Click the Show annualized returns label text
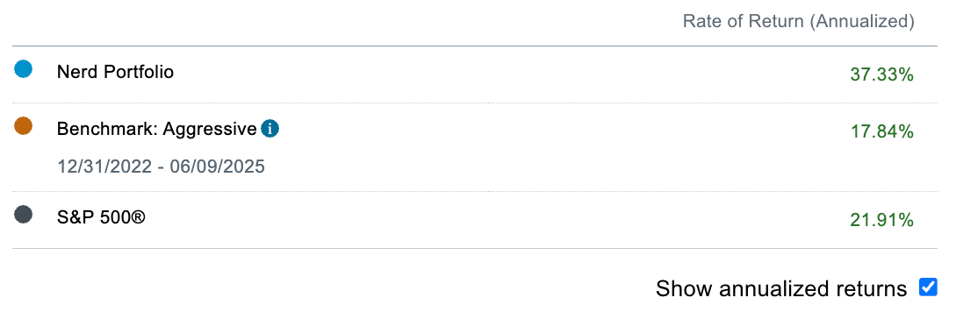The image size is (956, 319). pos(781,288)
